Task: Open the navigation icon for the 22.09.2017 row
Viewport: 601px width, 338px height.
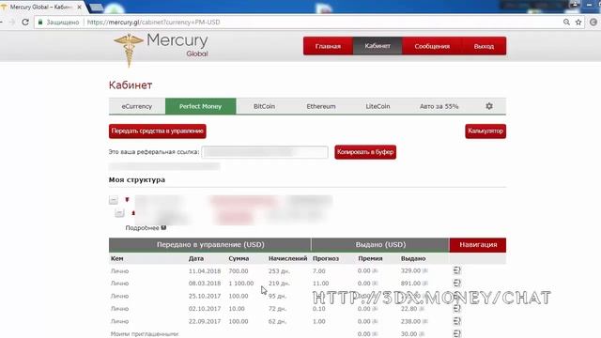Action: 457,321
